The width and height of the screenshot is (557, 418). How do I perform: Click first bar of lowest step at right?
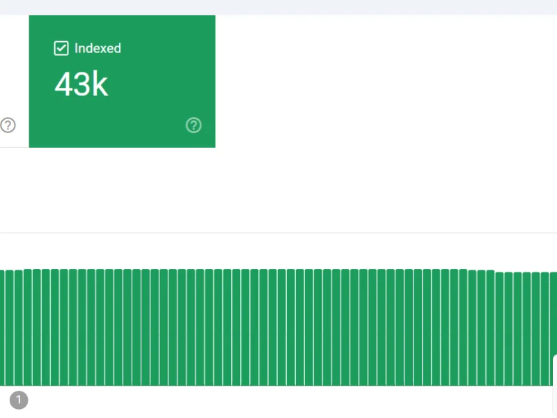point(499,327)
